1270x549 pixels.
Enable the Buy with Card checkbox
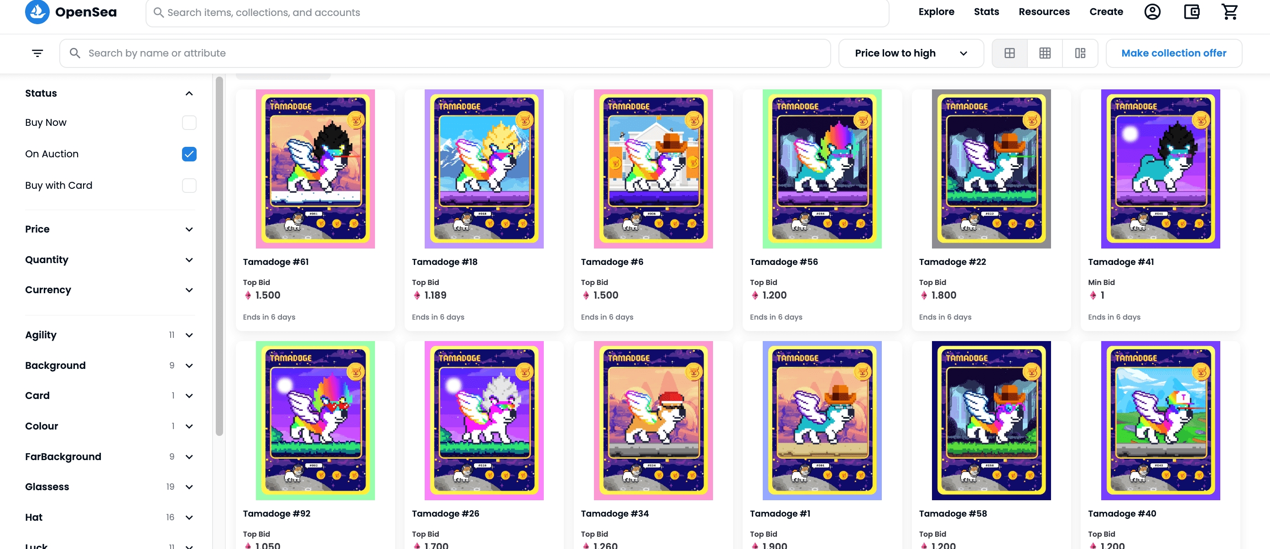[x=189, y=186]
